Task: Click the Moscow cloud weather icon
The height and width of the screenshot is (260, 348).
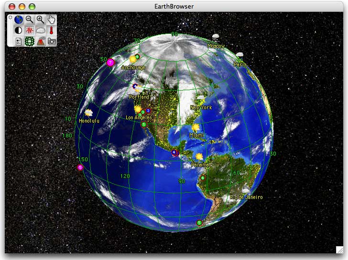Action: [216, 37]
